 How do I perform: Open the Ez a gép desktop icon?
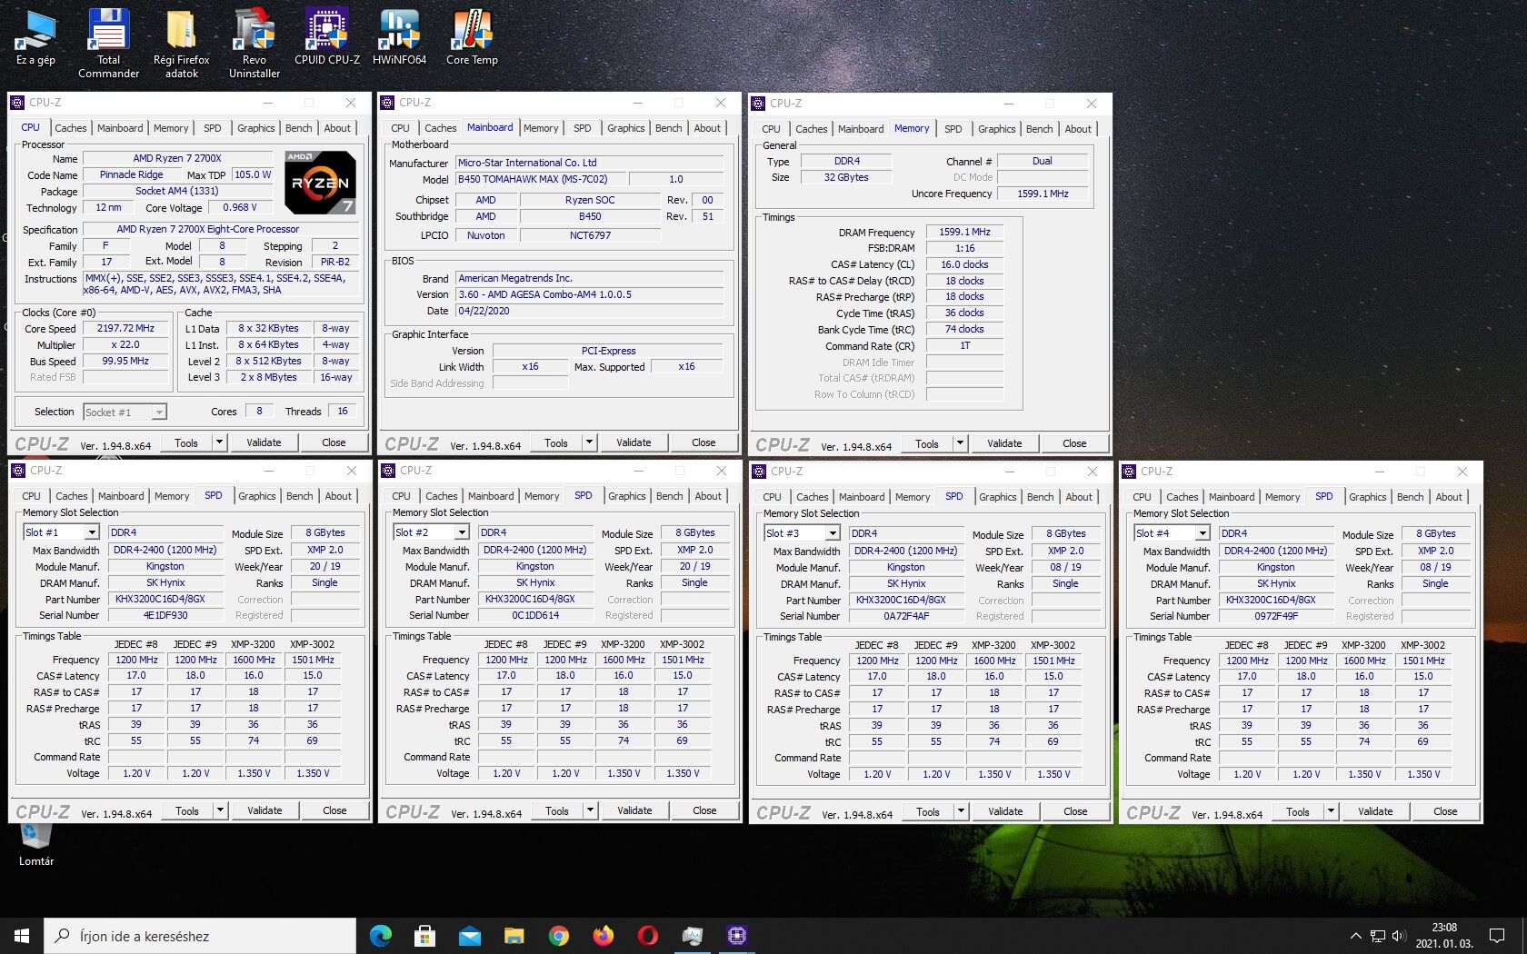pyautogui.click(x=35, y=38)
